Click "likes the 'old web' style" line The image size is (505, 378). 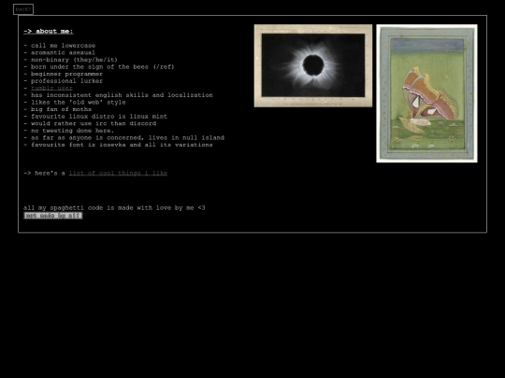(x=75, y=103)
